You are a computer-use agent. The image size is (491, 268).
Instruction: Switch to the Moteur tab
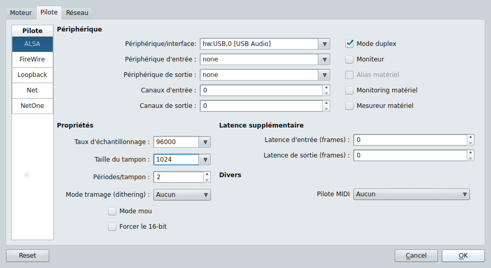21,12
